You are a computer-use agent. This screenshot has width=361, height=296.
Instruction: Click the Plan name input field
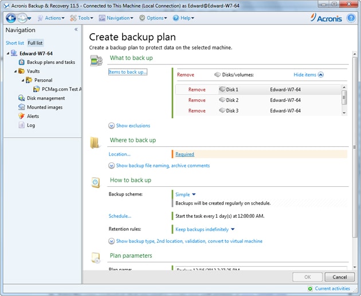click(x=261, y=269)
